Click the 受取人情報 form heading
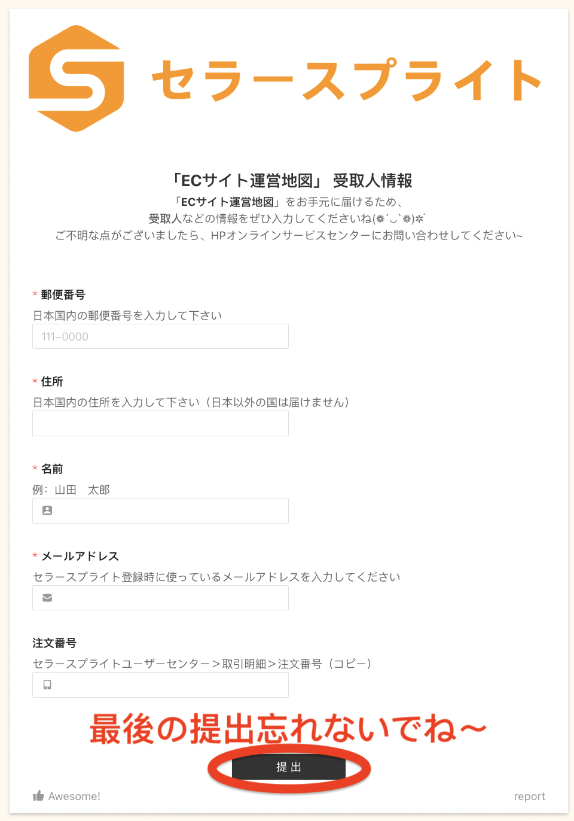Image resolution: width=574 pixels, height=821 pixels. point(291,180)
